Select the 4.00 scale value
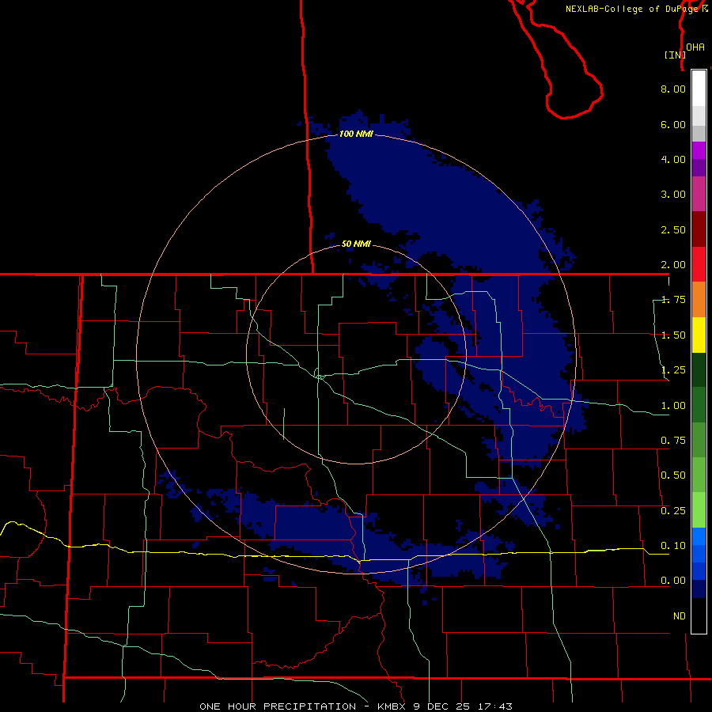 tap(673, 159)
